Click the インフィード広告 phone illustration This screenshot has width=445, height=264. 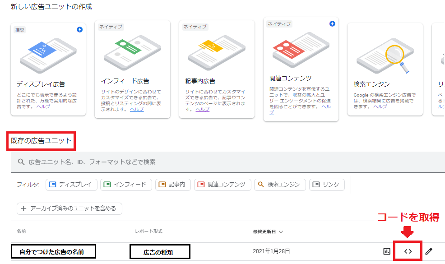click(x=132, y=53)
